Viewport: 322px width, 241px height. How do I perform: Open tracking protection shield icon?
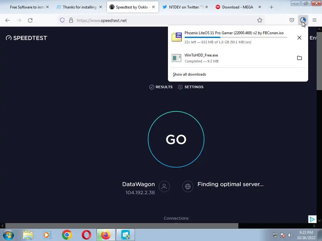point(62,20)
